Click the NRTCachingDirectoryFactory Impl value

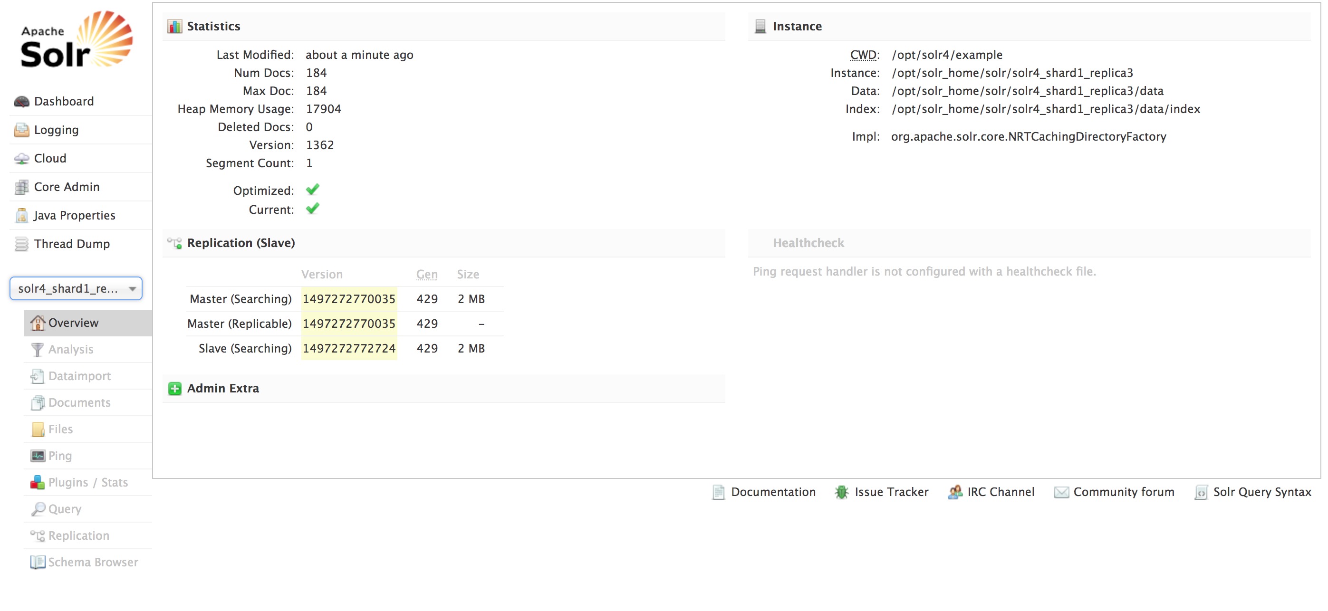point(1029,137)
